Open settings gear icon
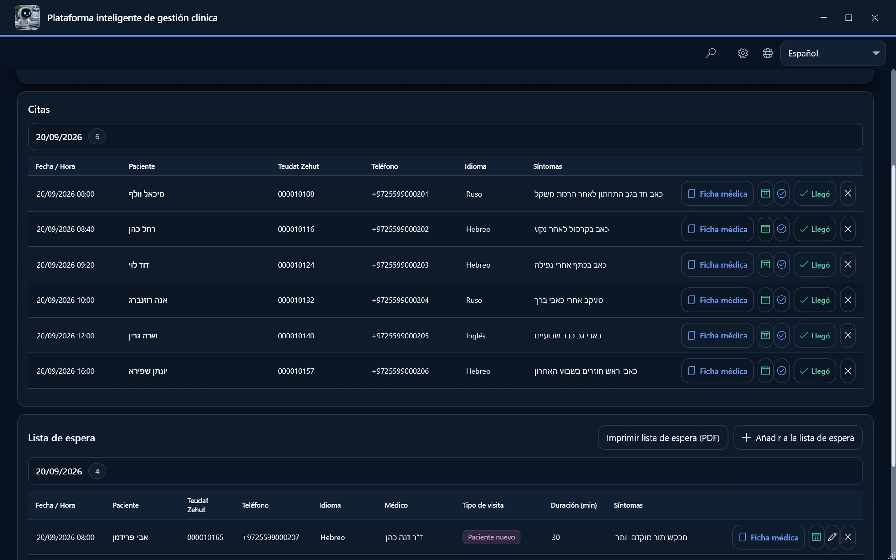The width and height of the screenshot is (896, 560). (x=743, y=53)
